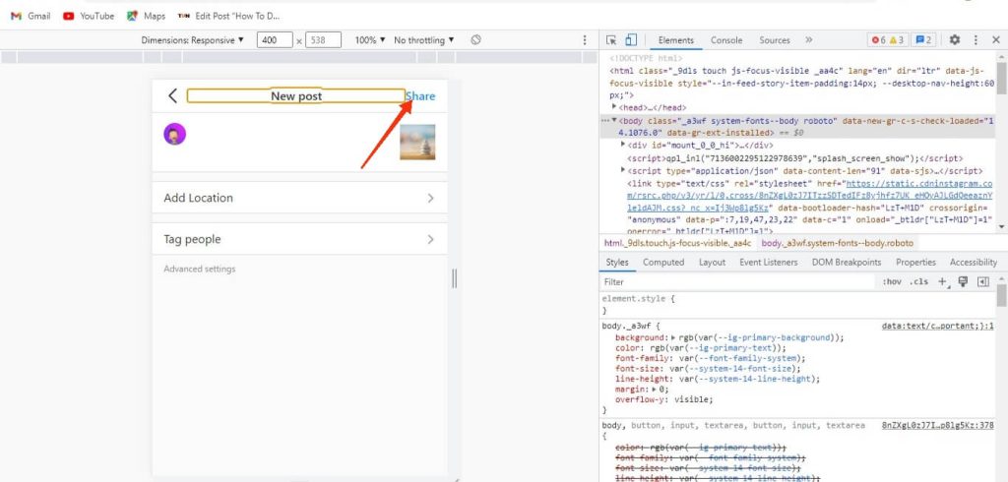The image size is (1008, 482).
Task: Open the Tag people row
Action: coord(299,239)
